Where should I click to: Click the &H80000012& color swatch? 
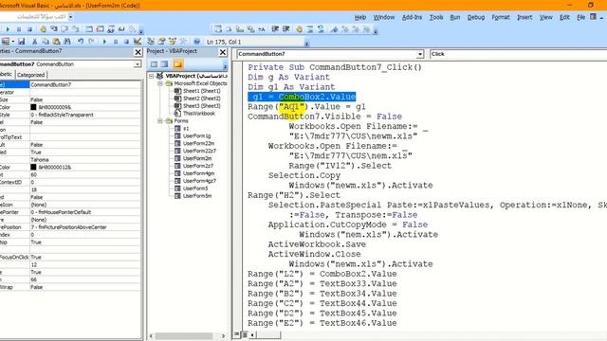[33, 167]
